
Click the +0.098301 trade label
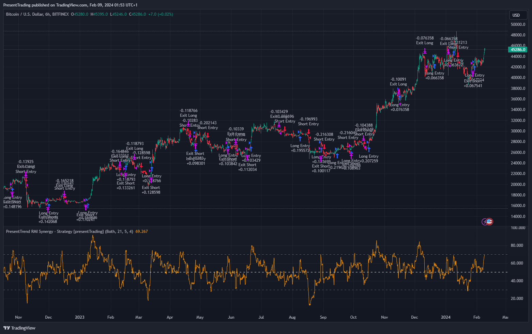pyautogui.click(x=196, y=163)
